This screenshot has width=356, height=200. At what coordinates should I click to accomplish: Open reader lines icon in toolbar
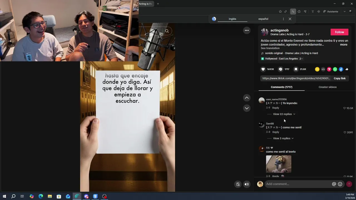coord(313,11)
